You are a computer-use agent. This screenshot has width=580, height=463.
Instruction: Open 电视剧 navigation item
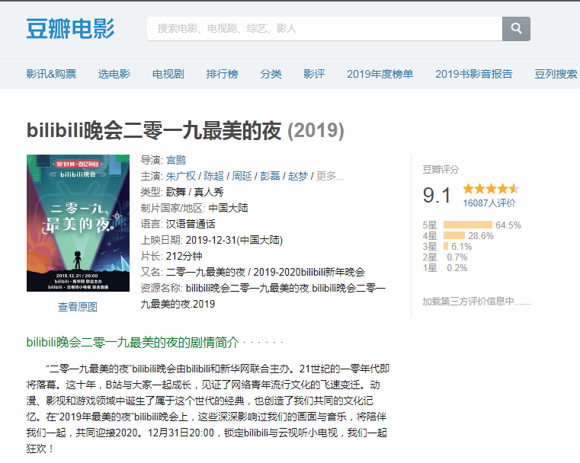point(168,74)
